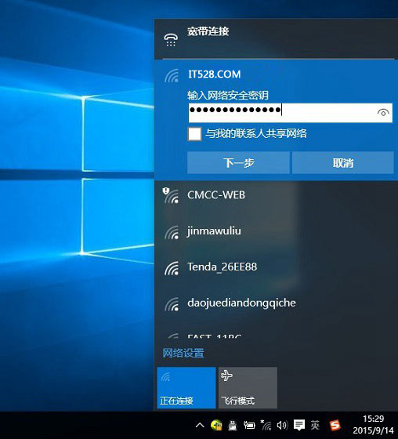Click the daojuediandongqiche Wi-Fi signal icon
This screenshot has height=439, width=398.
point(172,304)
